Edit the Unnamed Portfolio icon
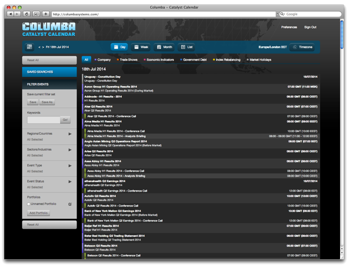348x265 pixels. (x=70, y=204)
